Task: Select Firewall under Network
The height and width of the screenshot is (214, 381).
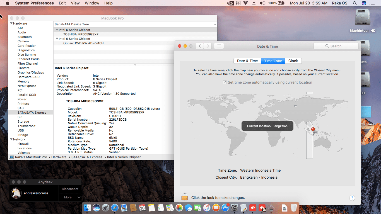Action: pyautogui.click(x=23, y=144)
